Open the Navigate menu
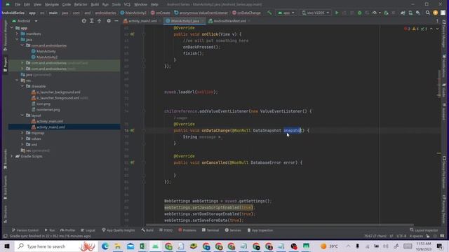 pyautogui.click(x=52, y=5)
